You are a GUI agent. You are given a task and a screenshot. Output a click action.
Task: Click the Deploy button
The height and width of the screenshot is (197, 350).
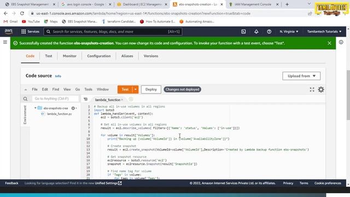point(151,89)
